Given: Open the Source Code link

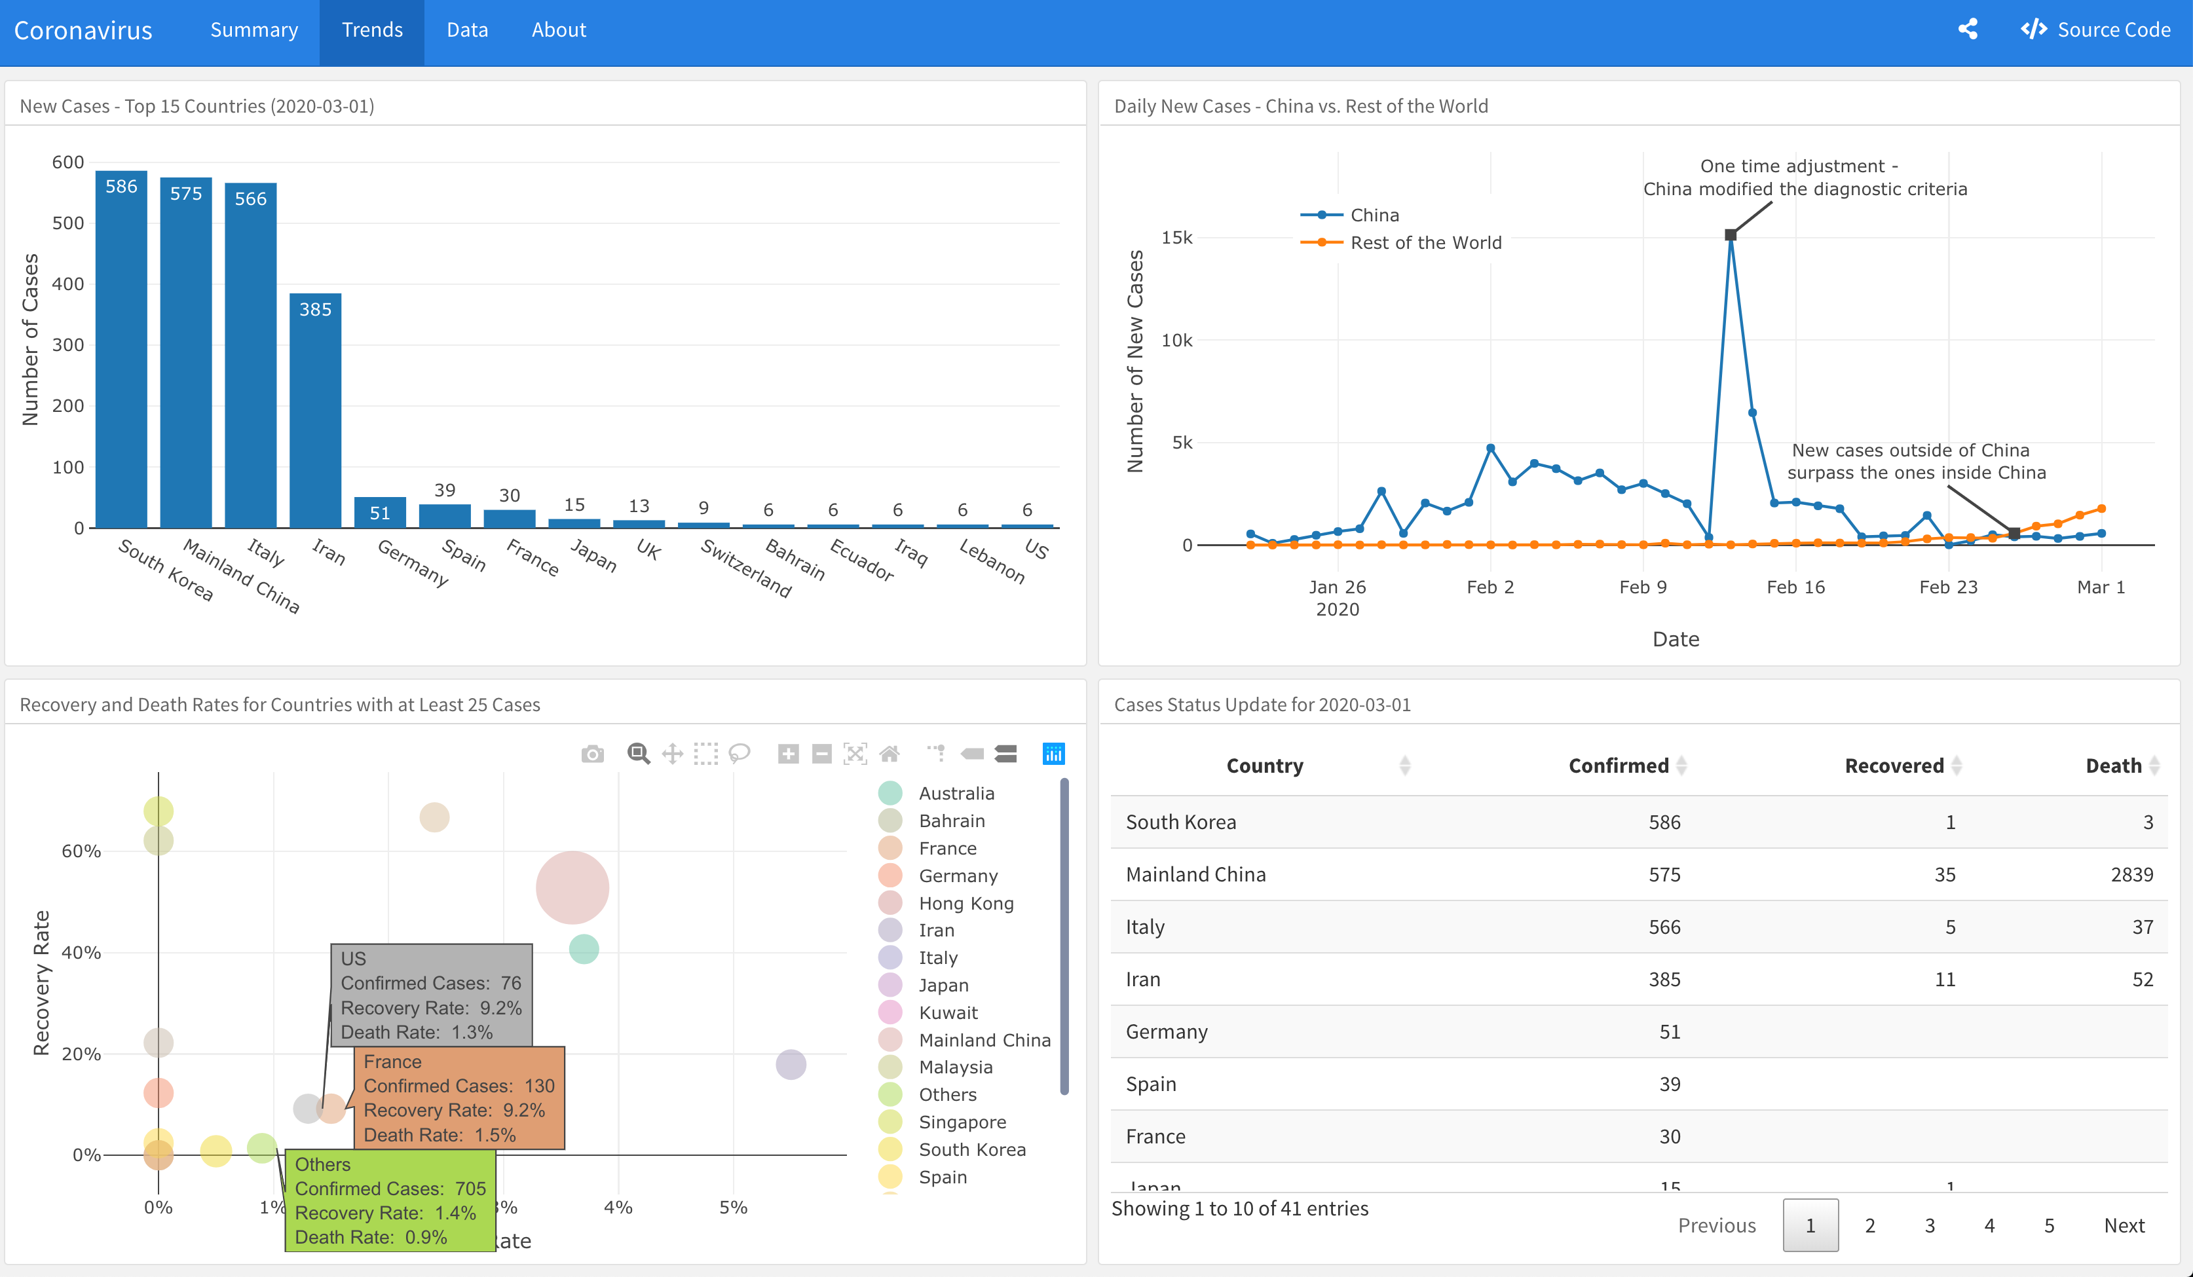Looking at the screenshot, I should tap(2095, 29).
